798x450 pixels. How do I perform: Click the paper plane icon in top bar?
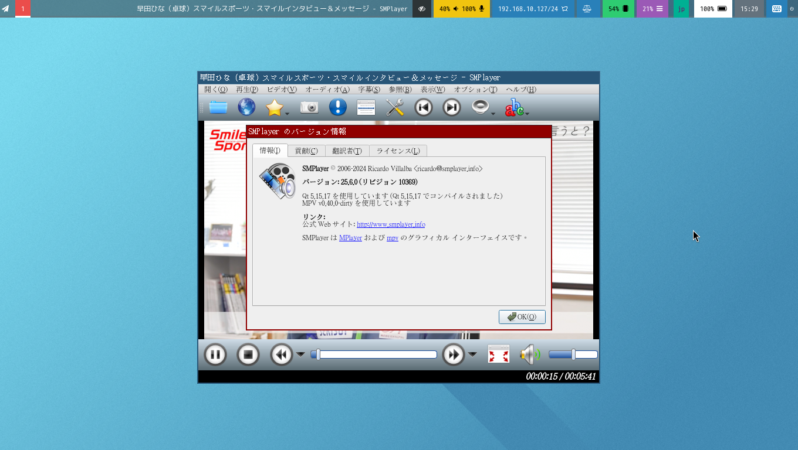5,9
